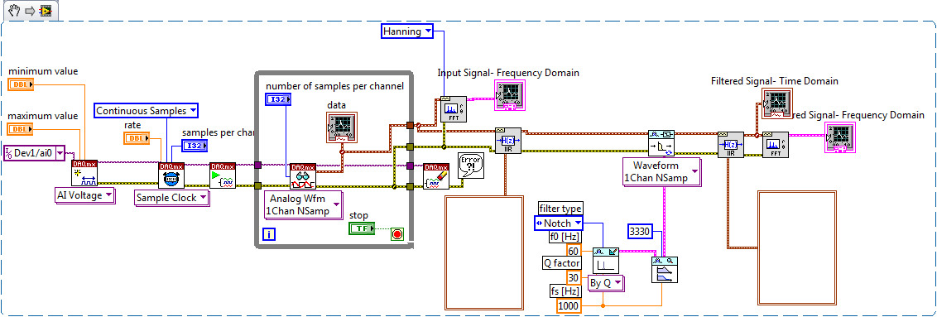This screenshot has width=937, height=317.
Task: Click the simple error handler icon
Action: click(x=470, y=165)
